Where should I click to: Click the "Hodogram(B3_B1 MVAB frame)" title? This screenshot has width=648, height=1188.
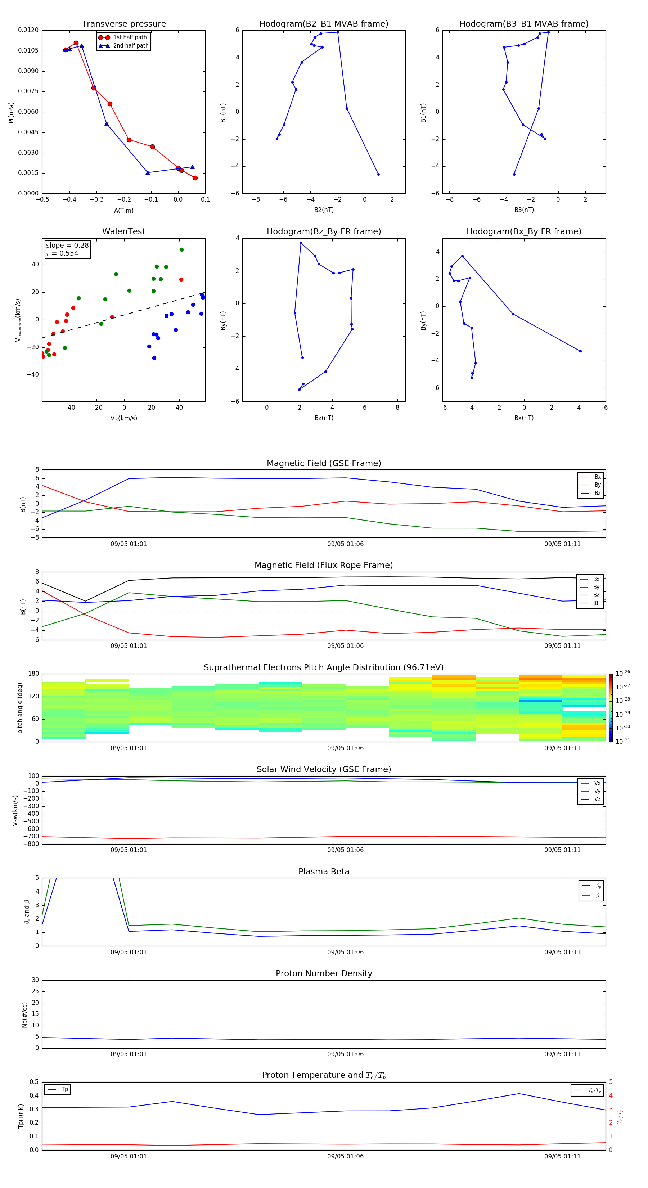(524, 23)
